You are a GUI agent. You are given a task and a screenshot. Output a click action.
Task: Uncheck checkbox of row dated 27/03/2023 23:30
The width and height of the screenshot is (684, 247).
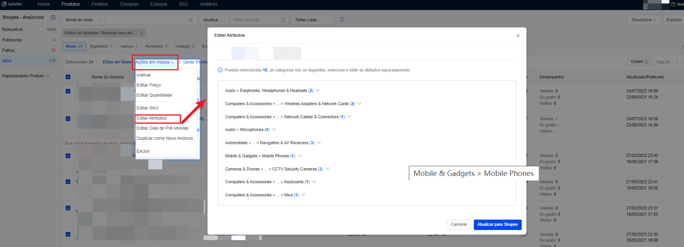68,234
